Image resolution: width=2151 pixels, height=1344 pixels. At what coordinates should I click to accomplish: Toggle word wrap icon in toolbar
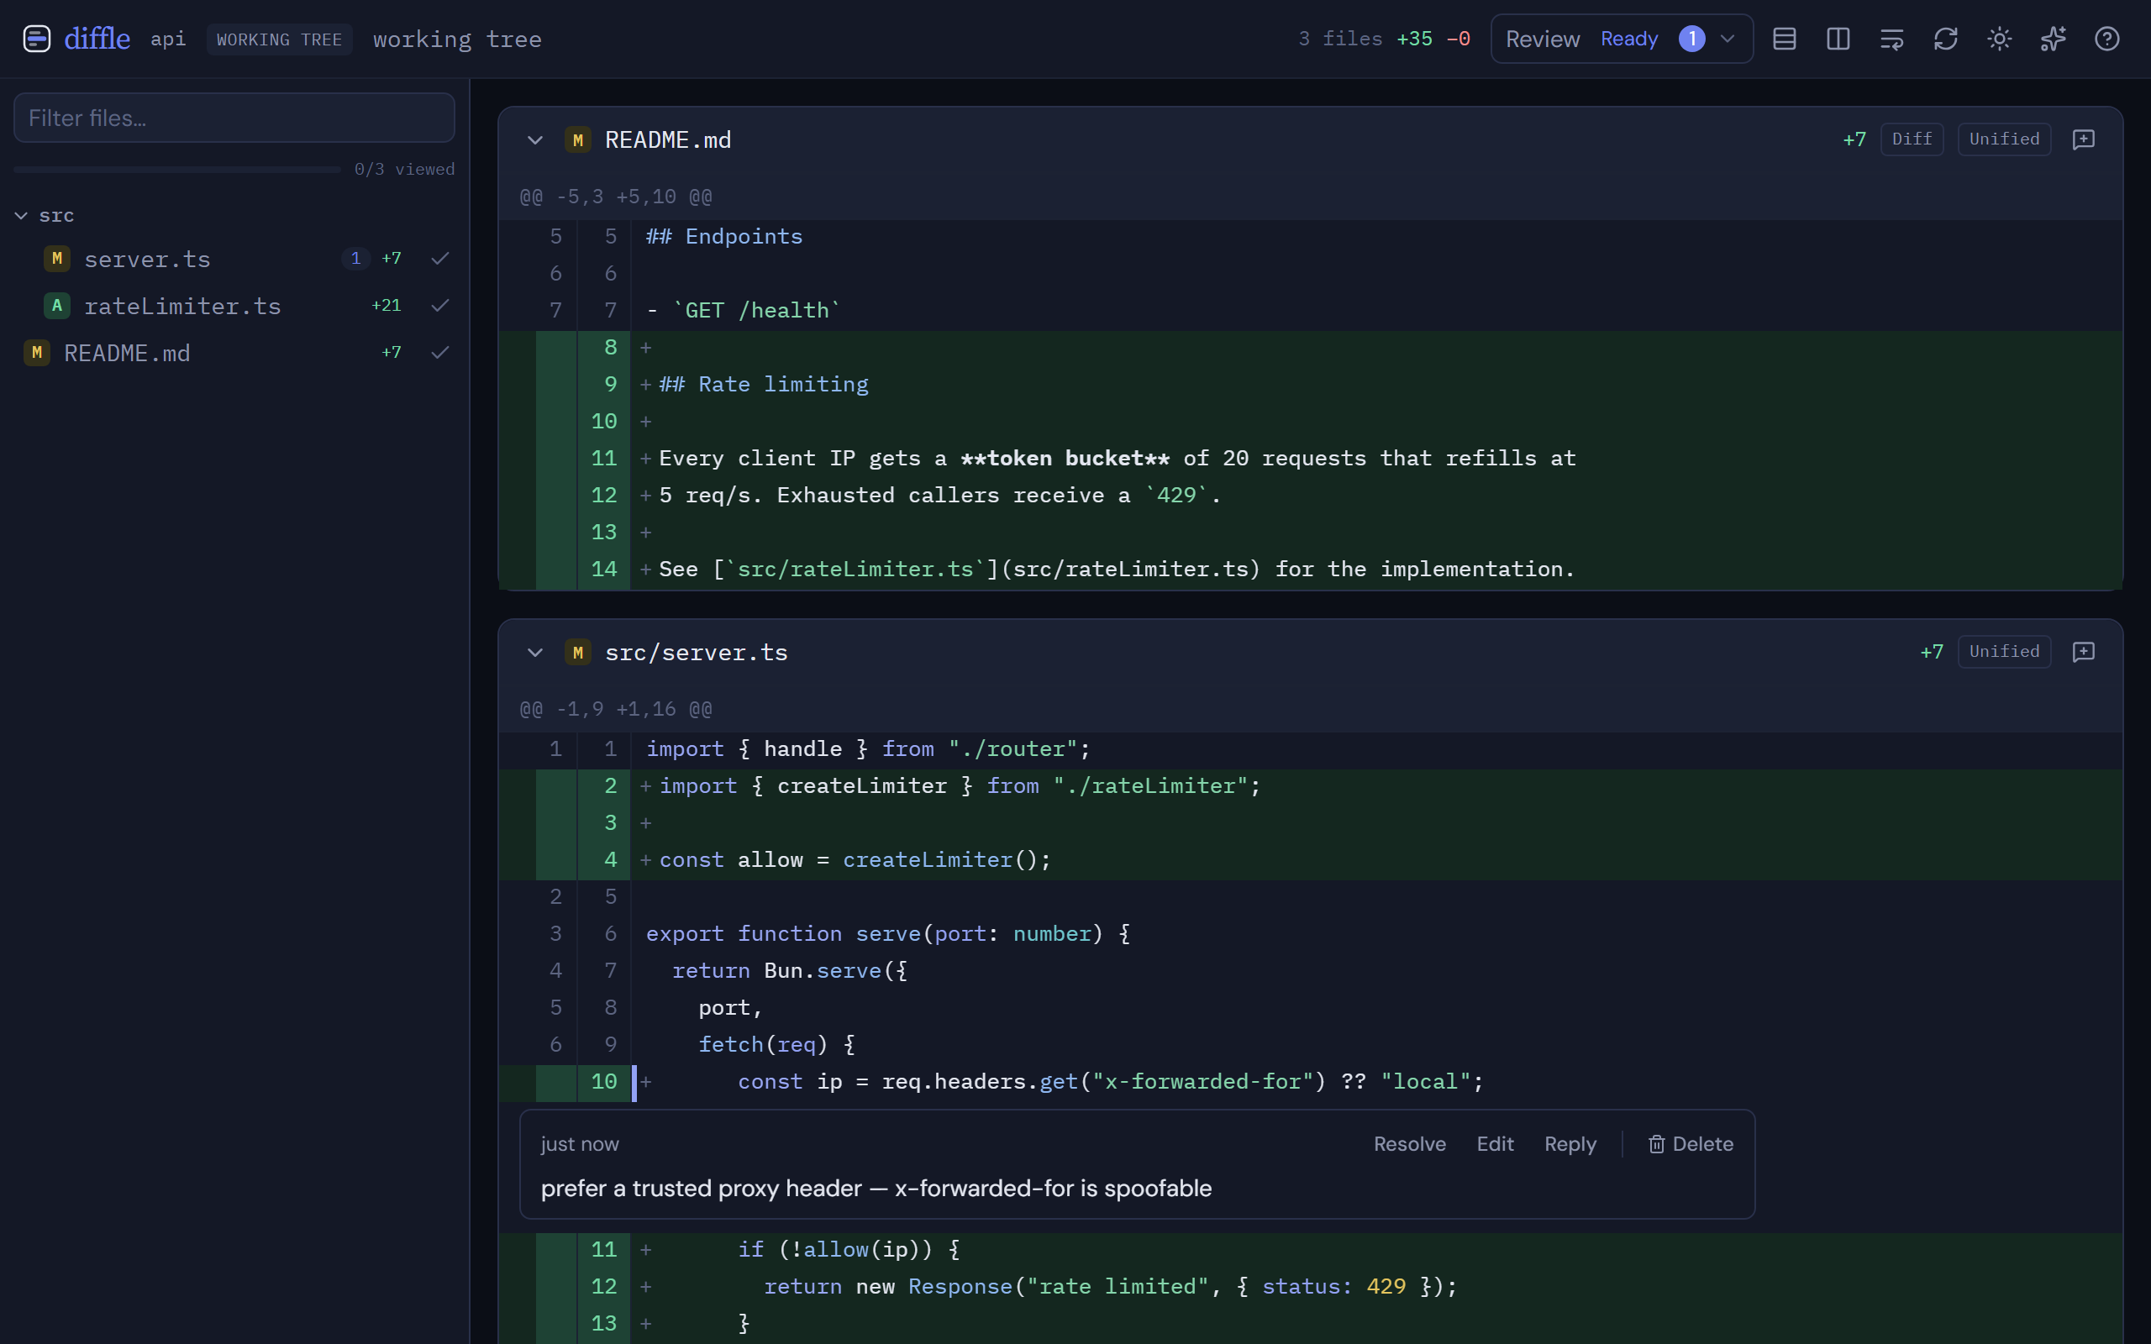coord(1891,39)
